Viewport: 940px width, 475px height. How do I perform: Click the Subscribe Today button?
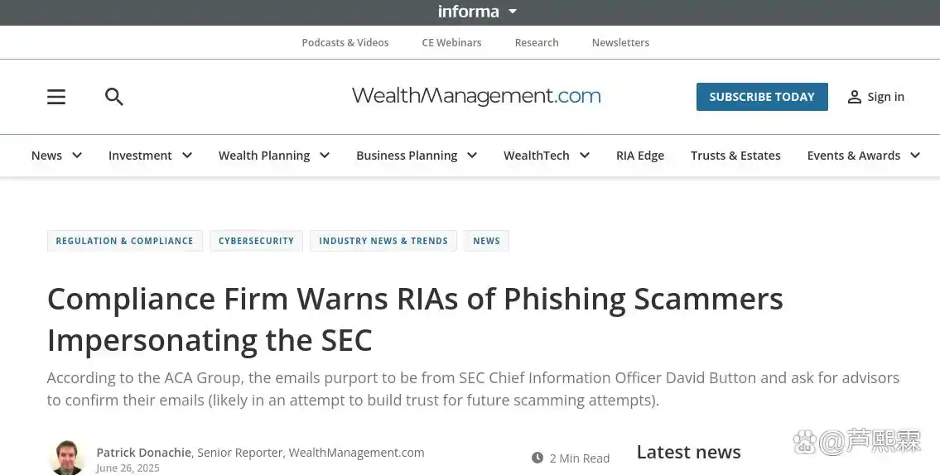(x=762, y=97)
